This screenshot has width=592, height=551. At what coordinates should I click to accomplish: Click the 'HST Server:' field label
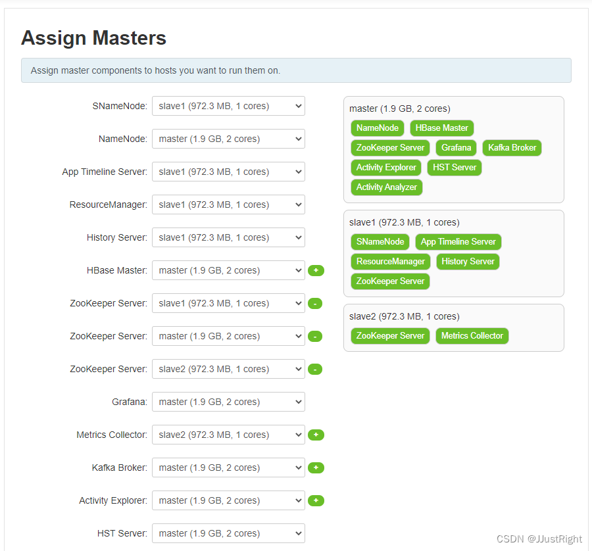122,533
